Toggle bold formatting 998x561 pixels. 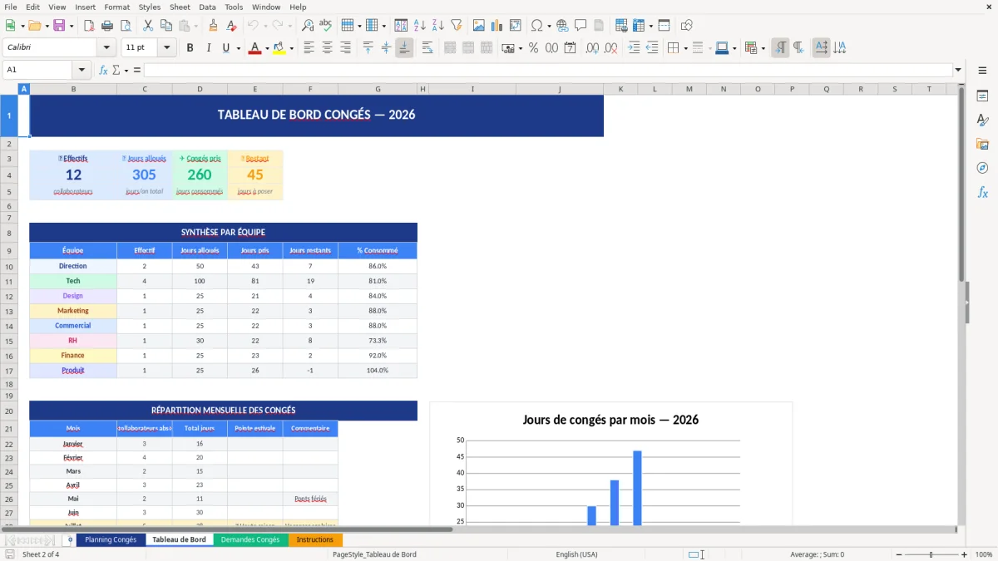(190, 47)
